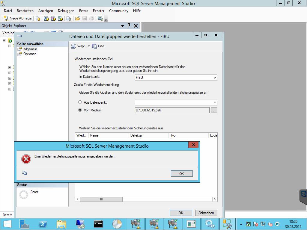Click the MDX query toolbar icon
Viewport: 307px width, 230px height.
click(46, 18)
